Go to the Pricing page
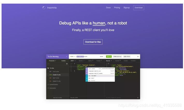The height and width of the screenshot is (110, 184). tap(117, 7)
